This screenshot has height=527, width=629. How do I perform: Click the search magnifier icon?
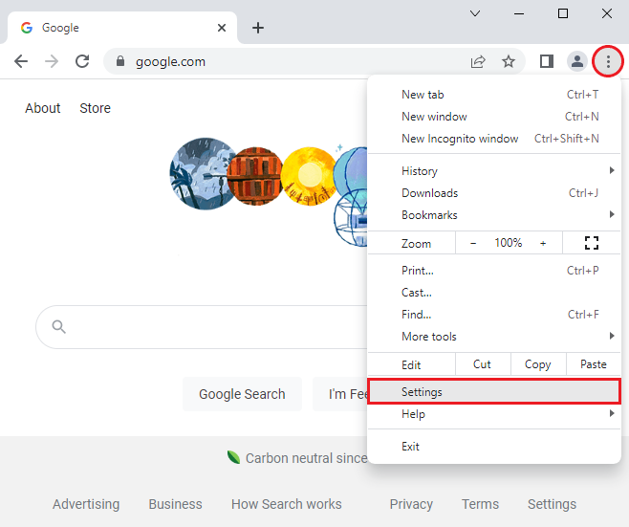click(58, 327)
